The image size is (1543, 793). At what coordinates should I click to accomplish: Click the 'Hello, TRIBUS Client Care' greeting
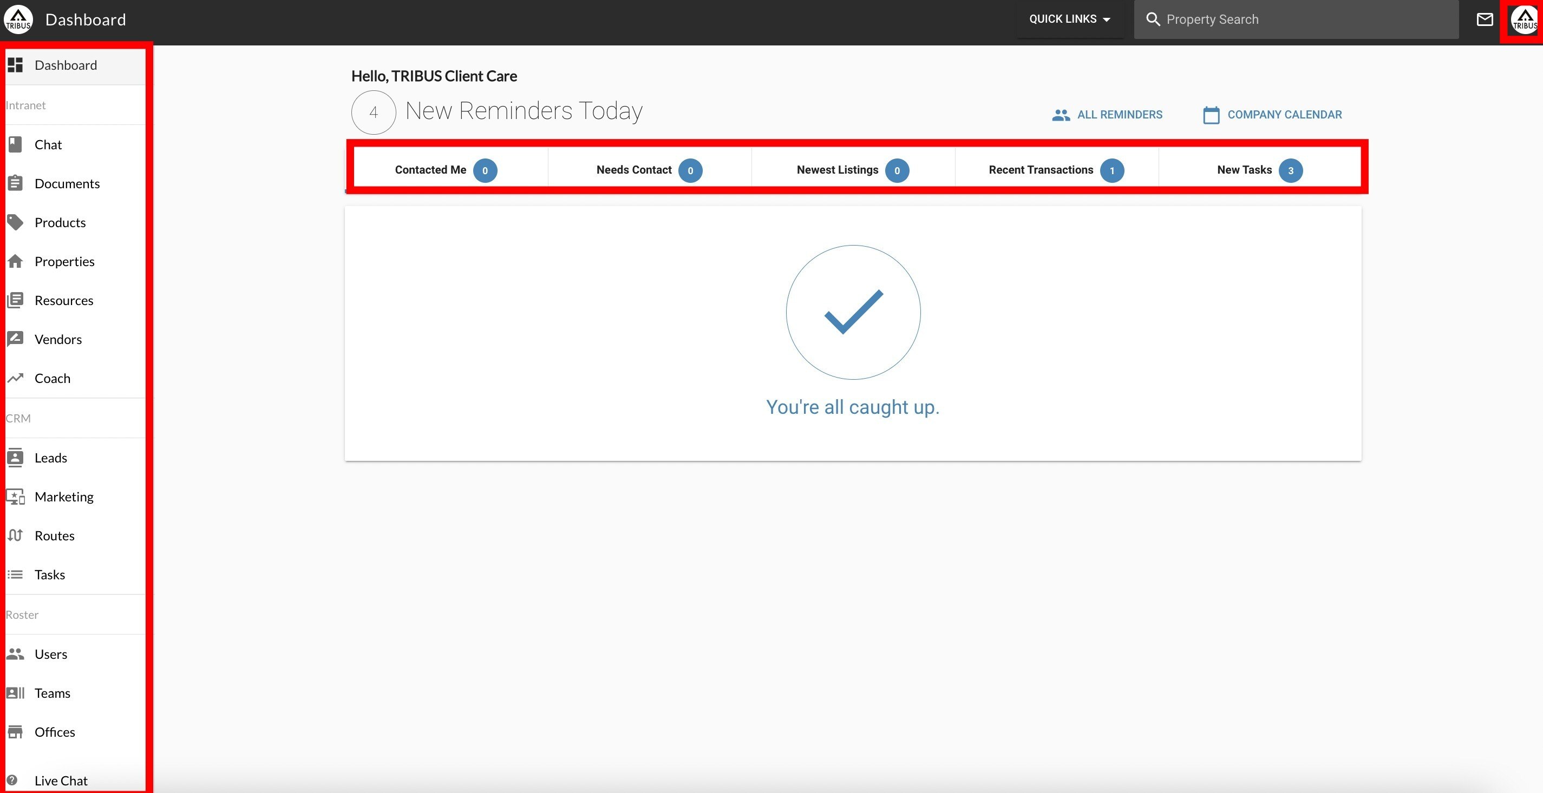tap(434, 76)
